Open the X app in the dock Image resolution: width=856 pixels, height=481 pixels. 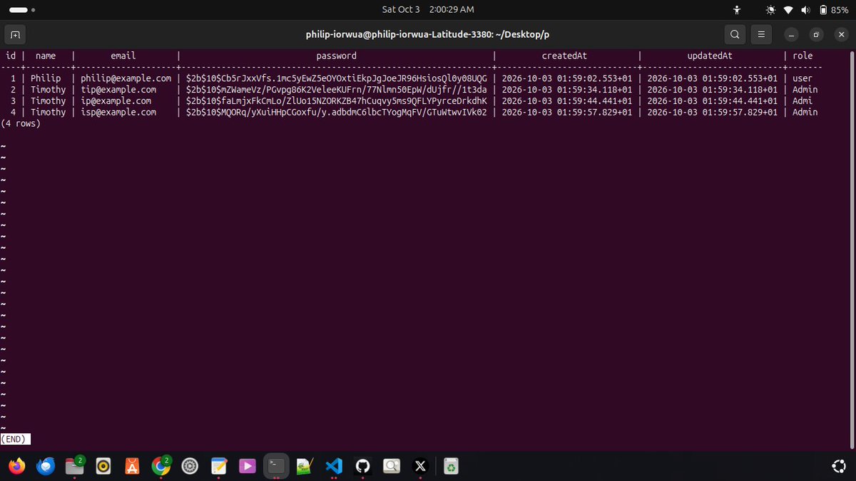tap(420, 466)
